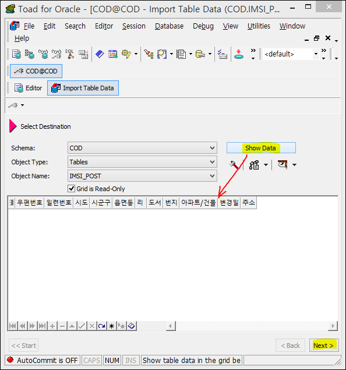
Task: Open dropdown arrow beside gear options icon
Action: click(136, 54)
